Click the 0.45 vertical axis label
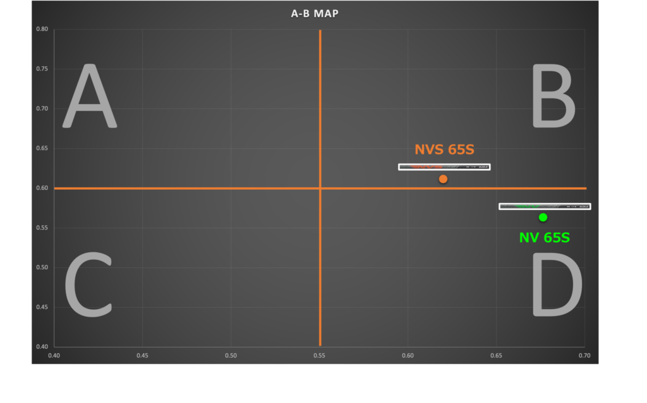The height and width of the screenshot is (403, 647). pyautogui.click(x=42, y=307)
